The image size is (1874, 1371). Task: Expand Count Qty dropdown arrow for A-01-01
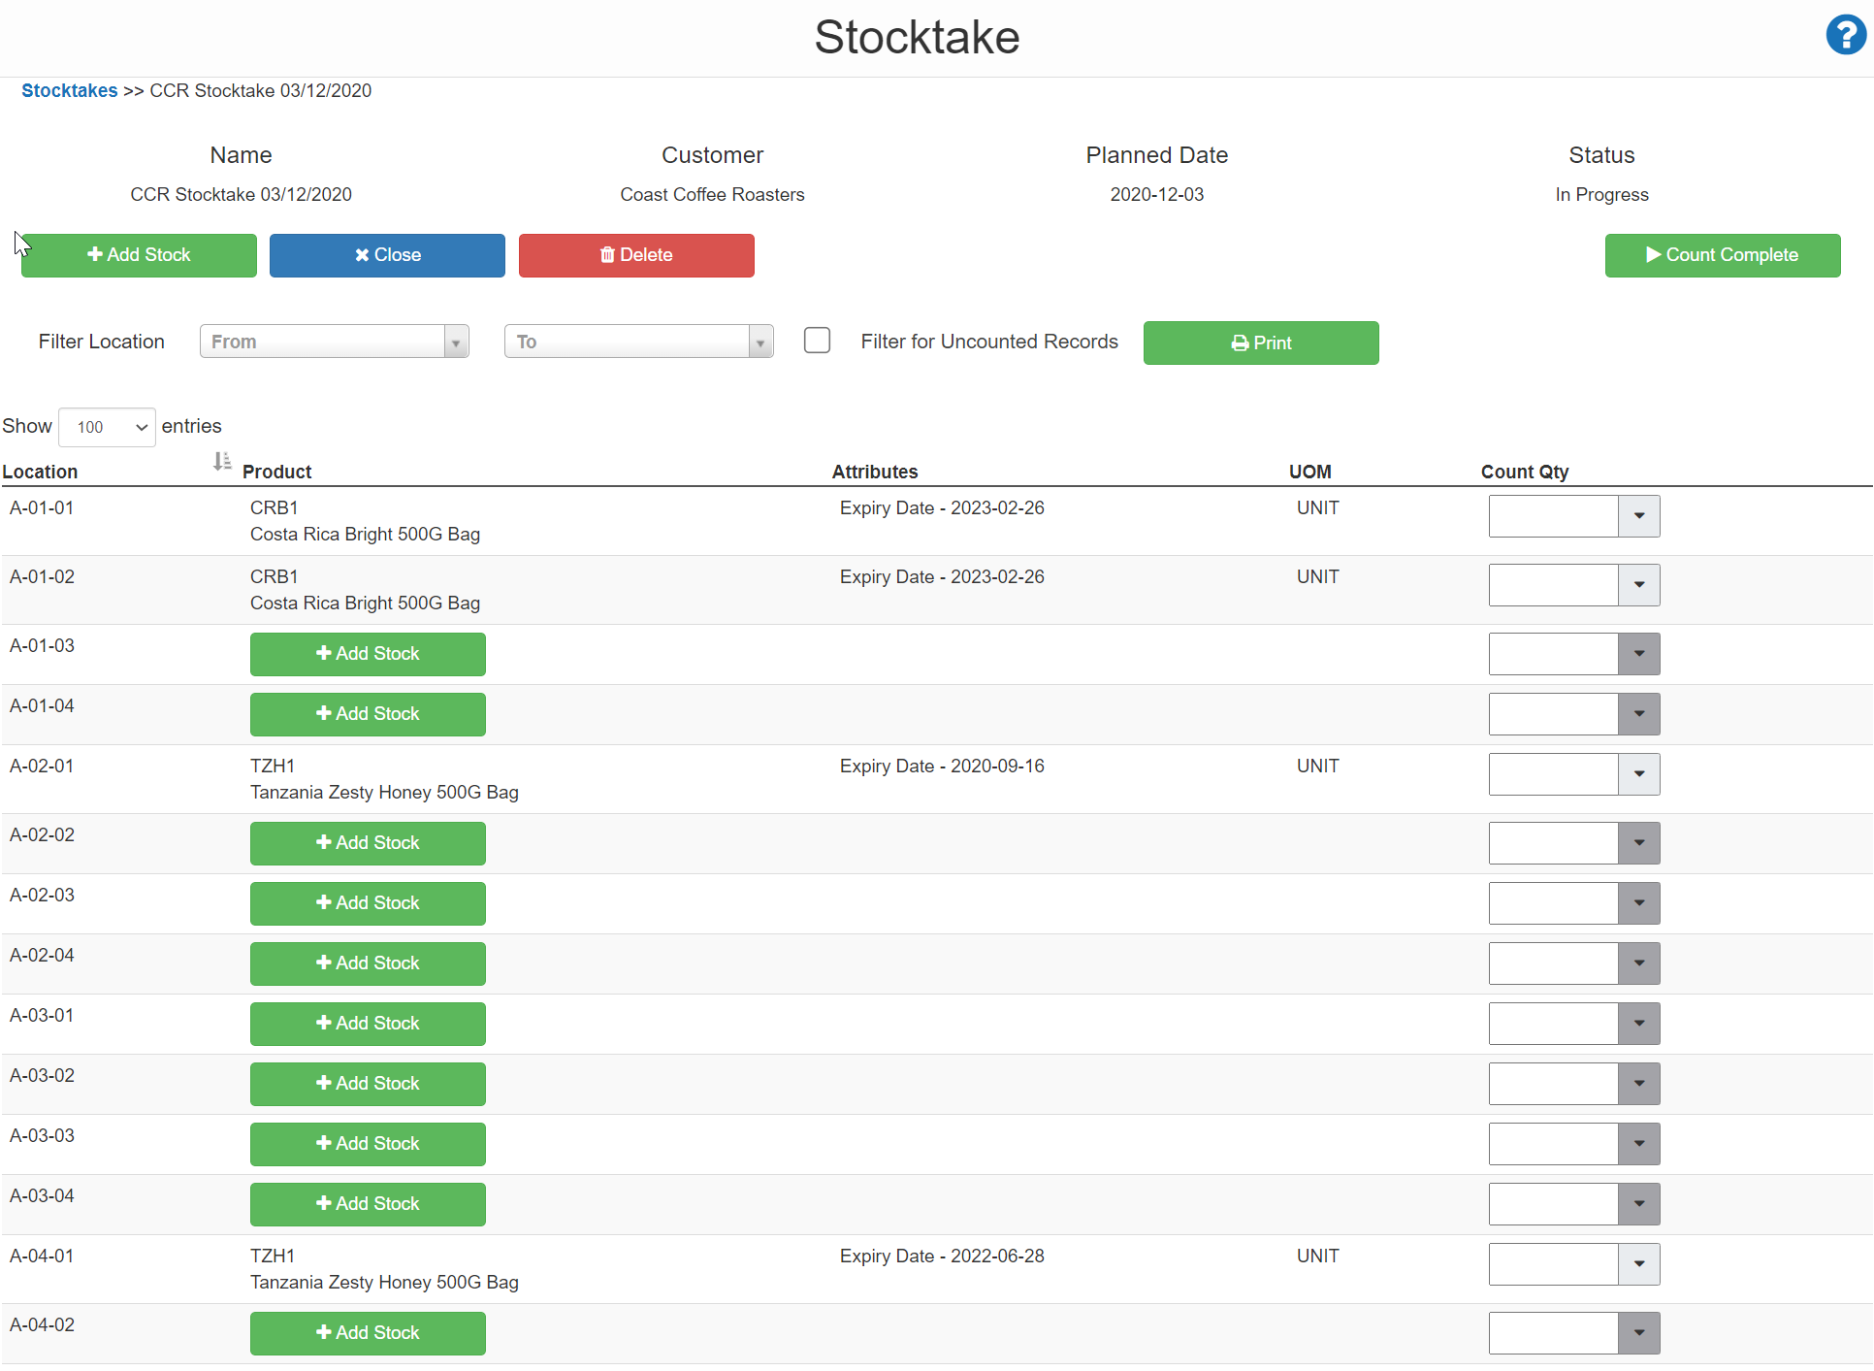[x=1638, y=516]
